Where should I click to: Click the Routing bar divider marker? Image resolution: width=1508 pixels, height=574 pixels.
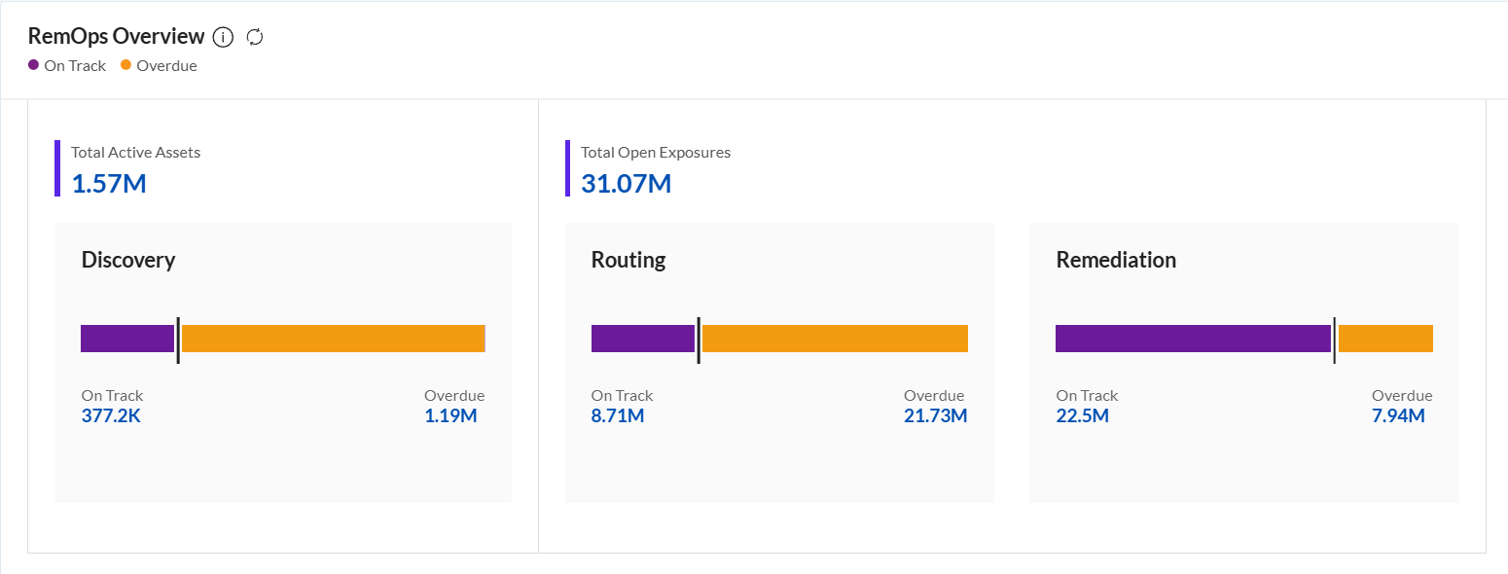(x=699, y=341)
